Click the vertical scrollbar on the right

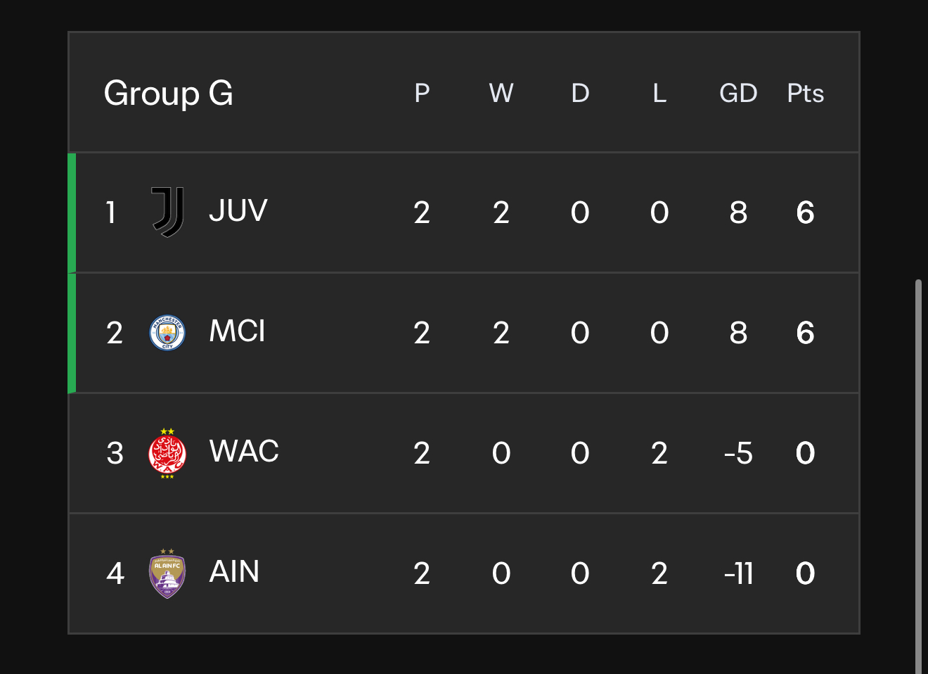pos(918,476)
